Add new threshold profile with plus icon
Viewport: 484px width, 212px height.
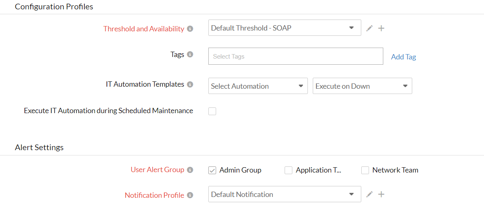(x=381, y=28)
